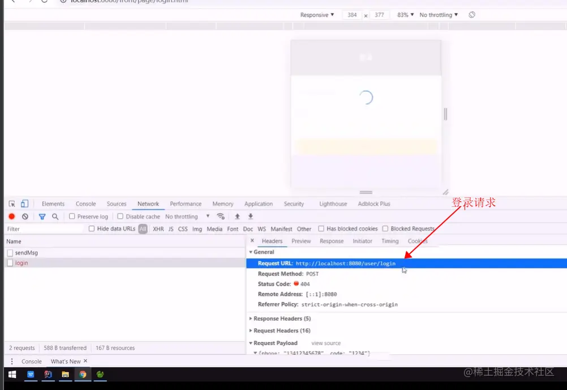The width and height of the screenshot is (567, 390).
Task: Filter requests by JS
Action: 171,229
